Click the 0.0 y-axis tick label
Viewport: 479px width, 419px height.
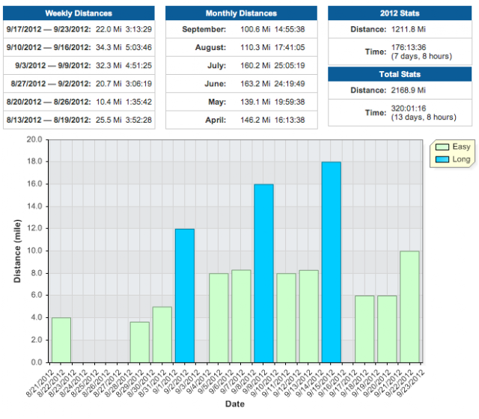click(x=37, y=362)
